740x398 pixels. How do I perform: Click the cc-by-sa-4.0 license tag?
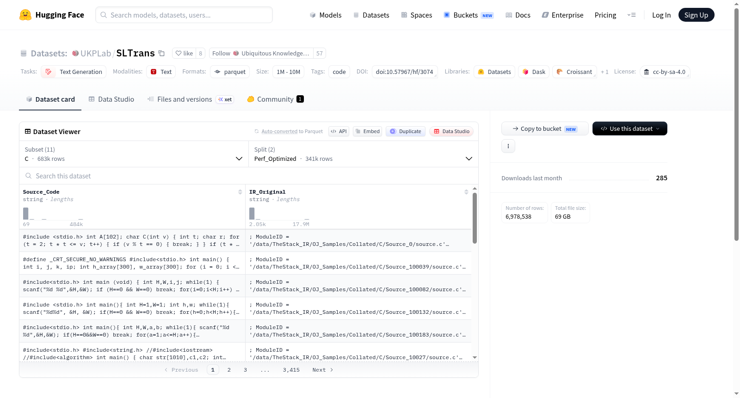pos(665,72)
